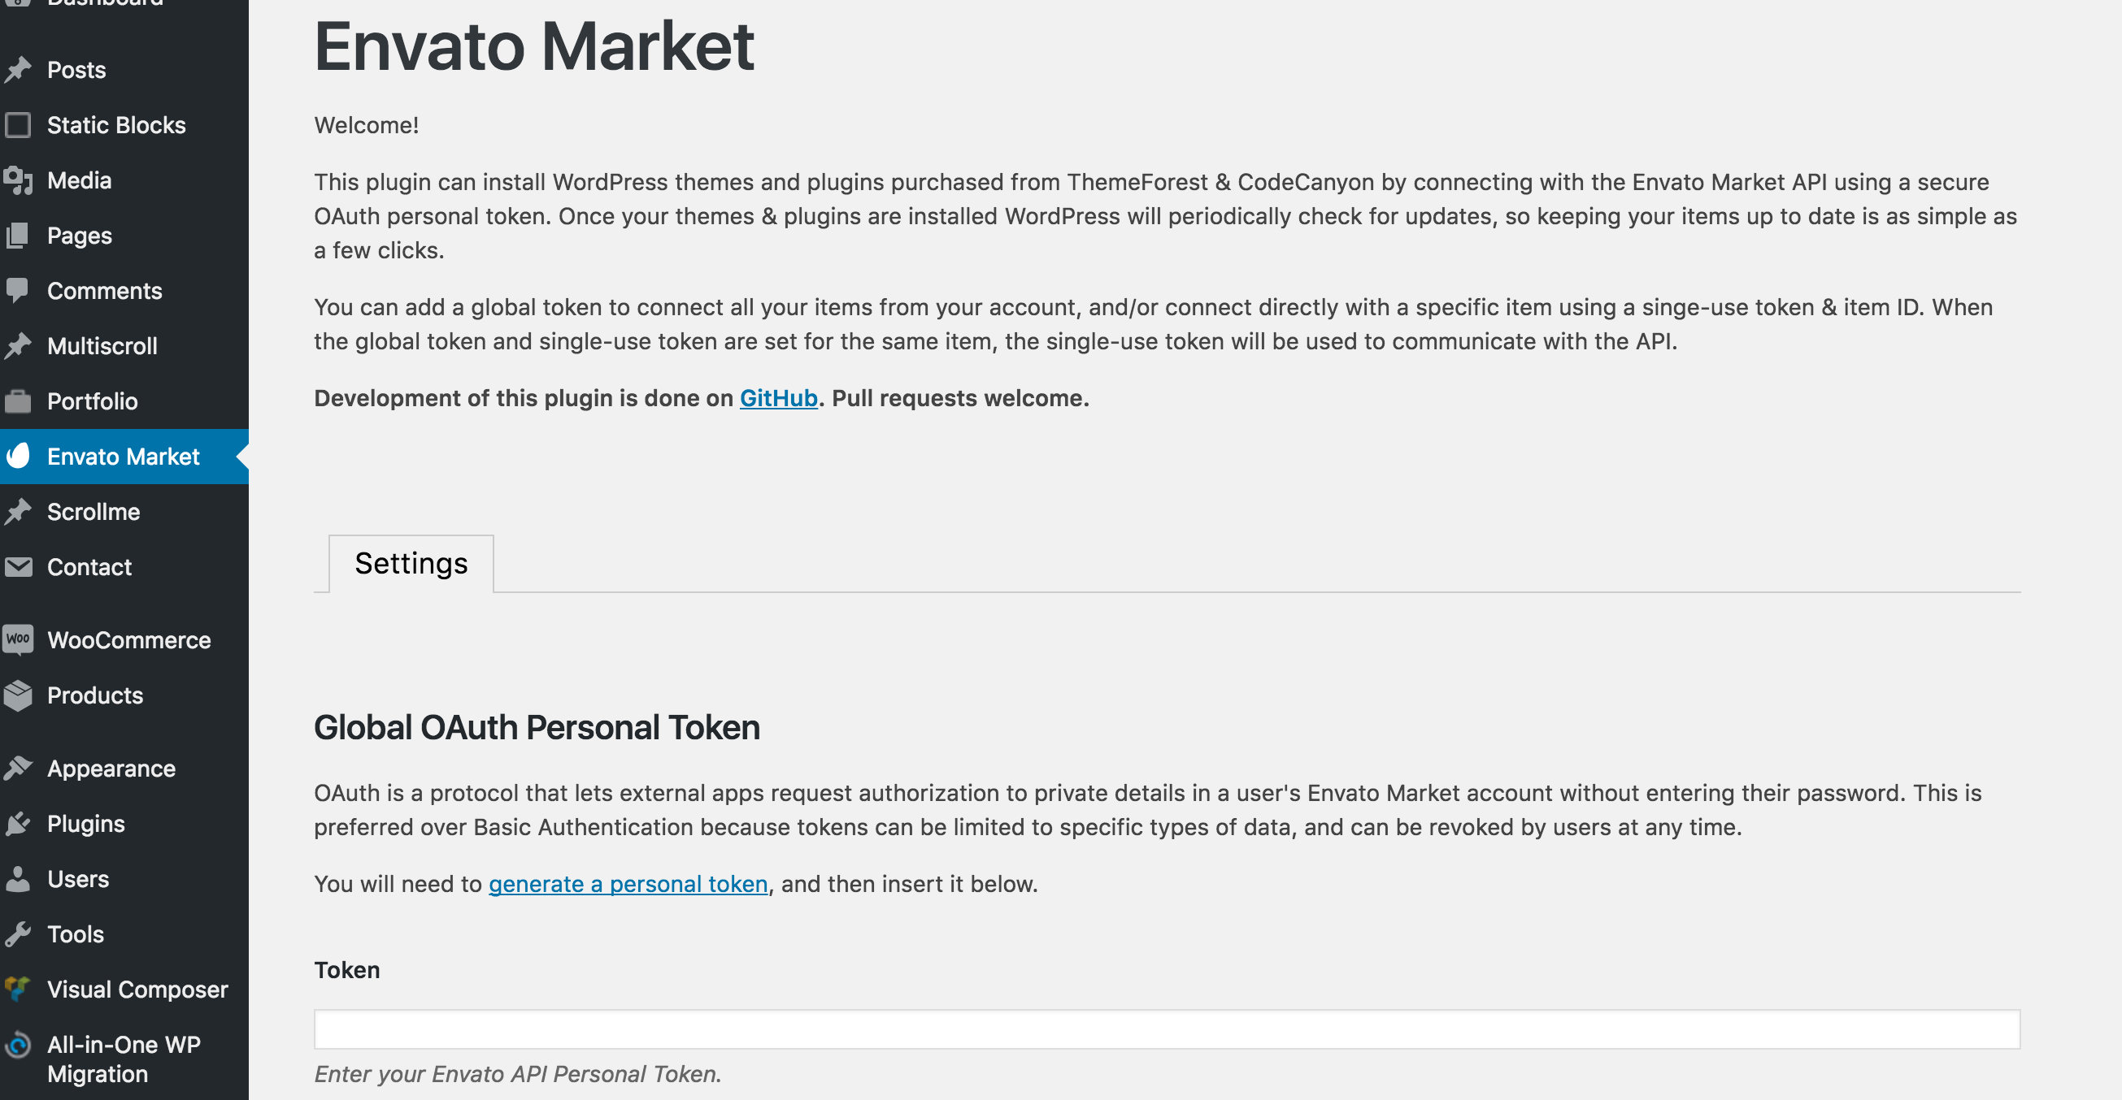Open the generate a personal token link

(628, 884)
